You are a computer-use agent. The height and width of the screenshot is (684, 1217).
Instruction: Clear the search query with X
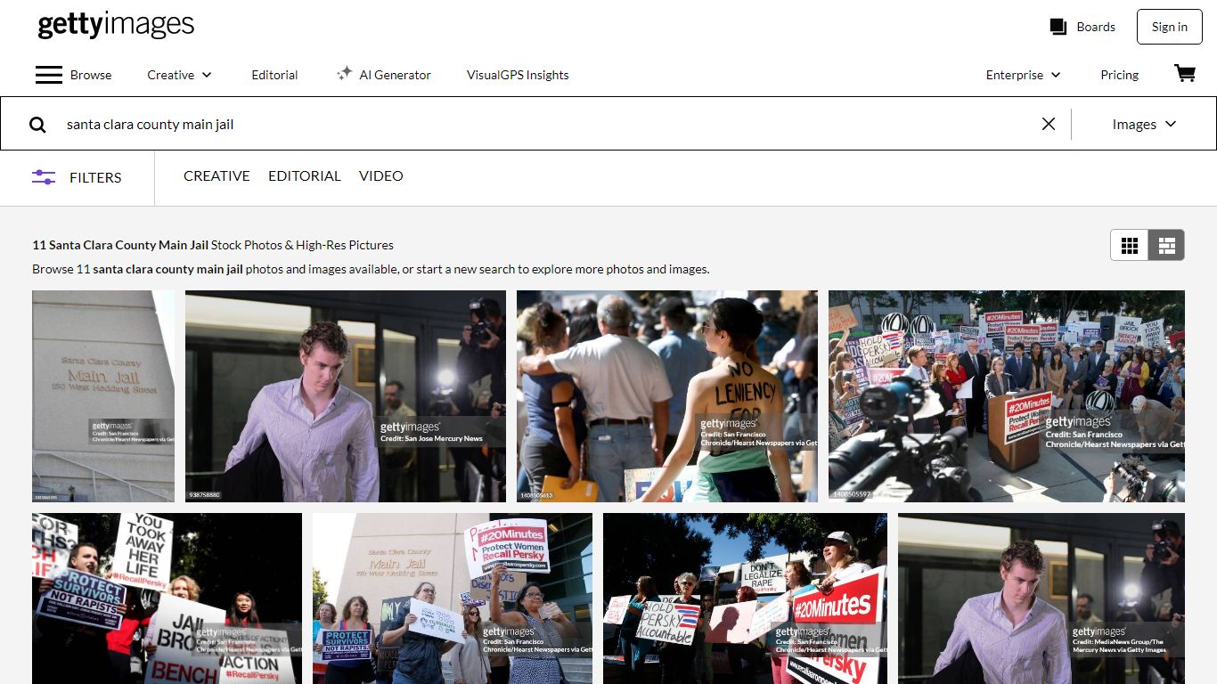pos(1049,124)
